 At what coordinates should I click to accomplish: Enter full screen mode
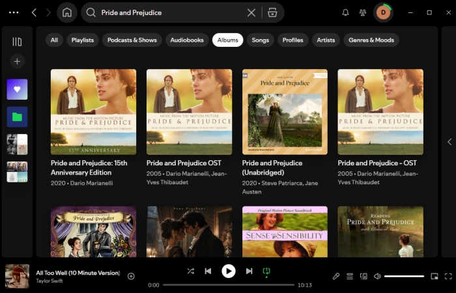(448, 276)
